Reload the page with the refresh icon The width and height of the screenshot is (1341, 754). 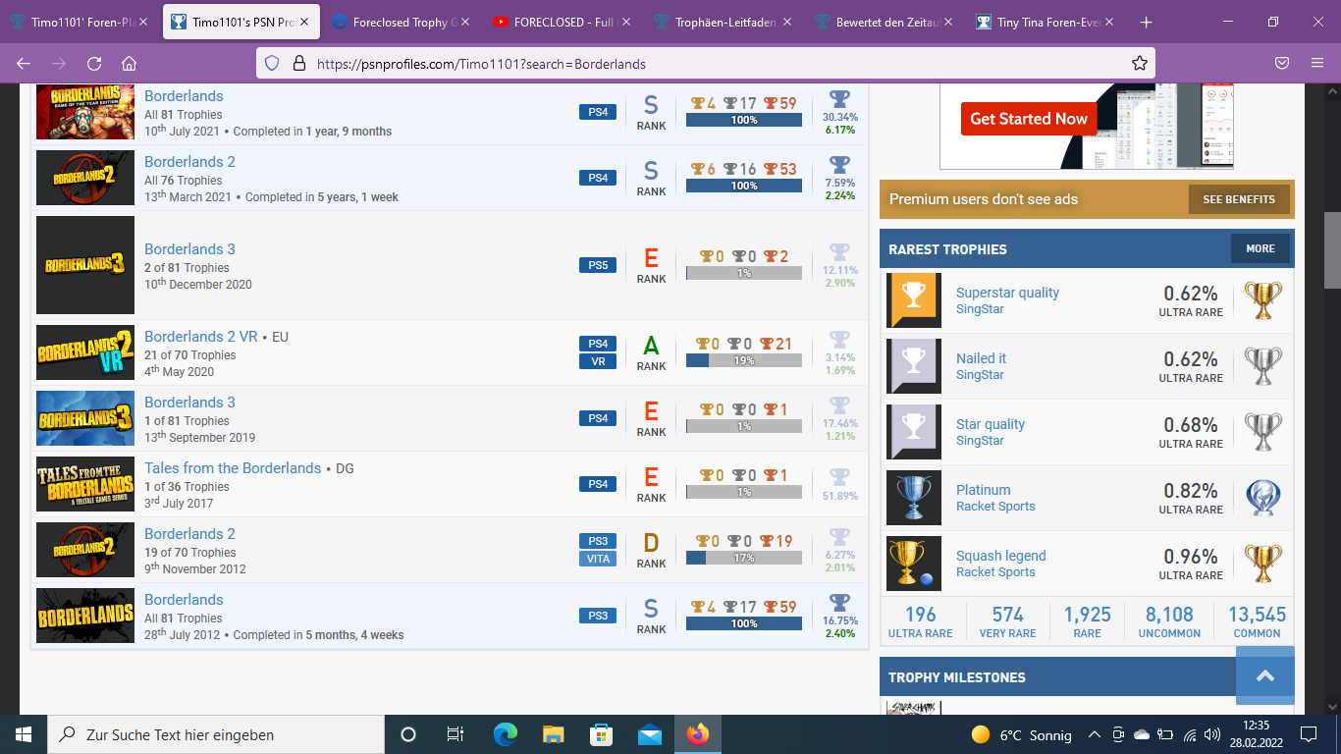click(x=94, y=63)
